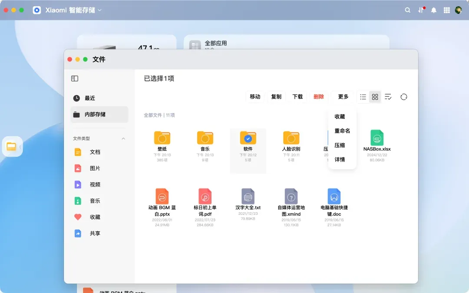Filter by Music (音乐) in sidebar
The height and width of the screenshot is (293, 469).
point(99,201)
